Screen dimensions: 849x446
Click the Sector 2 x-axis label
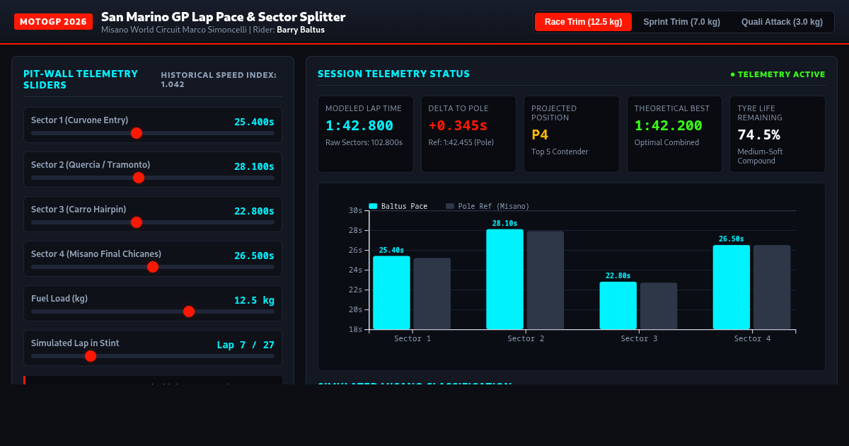pyautogui.click(x=526, y=338)
